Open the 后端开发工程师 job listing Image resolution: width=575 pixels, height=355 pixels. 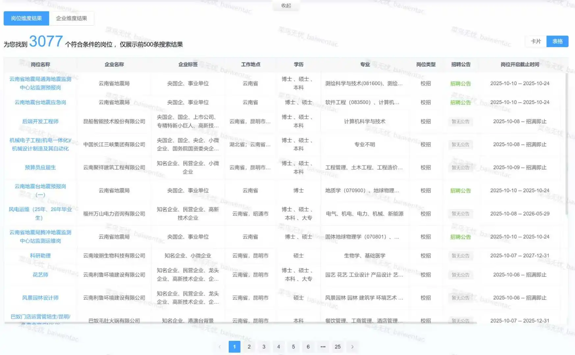point(40,121)
